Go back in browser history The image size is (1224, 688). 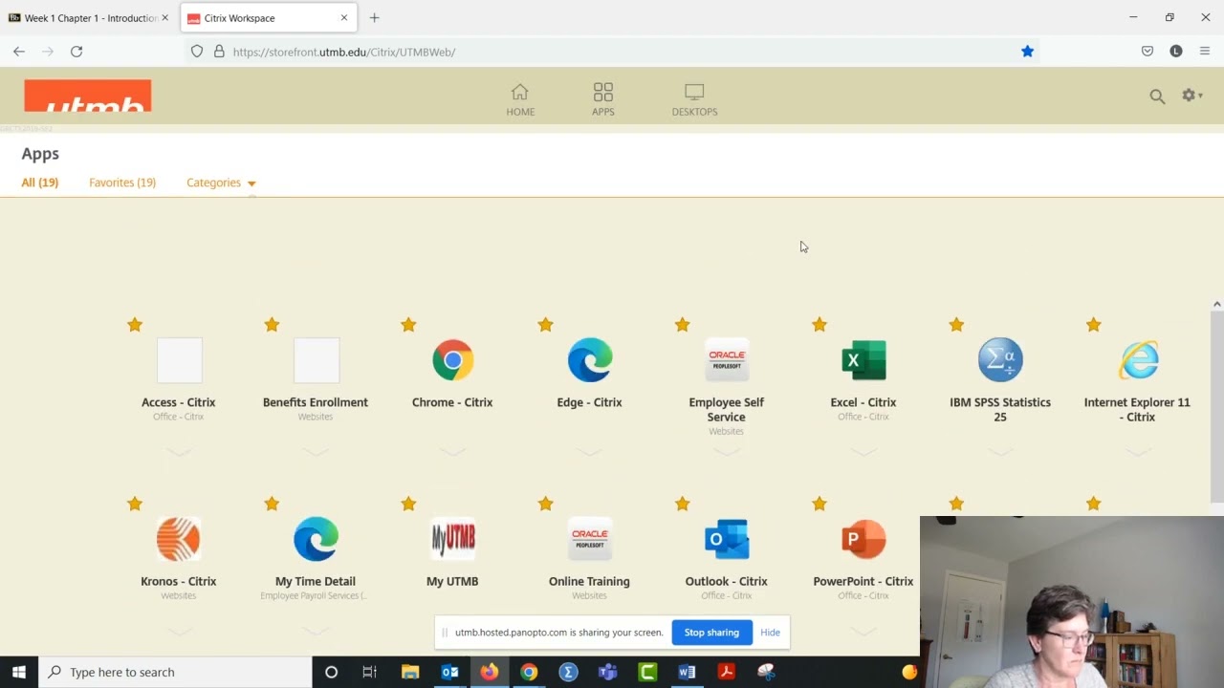(19, 52)
